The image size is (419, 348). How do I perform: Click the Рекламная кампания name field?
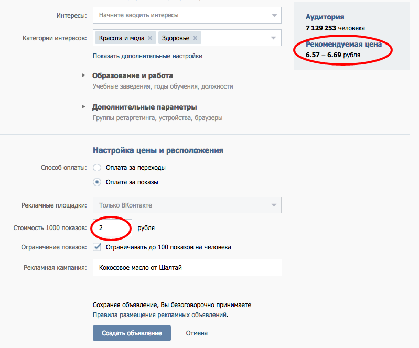[187, 267]
